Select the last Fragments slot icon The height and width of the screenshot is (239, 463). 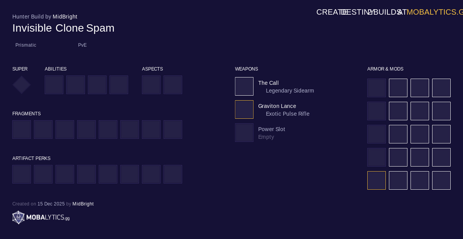[x=173, y=130]
